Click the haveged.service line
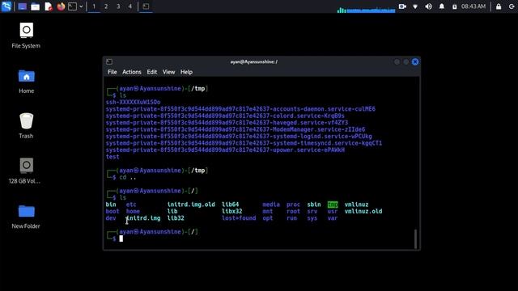Image resolution: width=518 pixels, height=291 pixels. [227, 123]
